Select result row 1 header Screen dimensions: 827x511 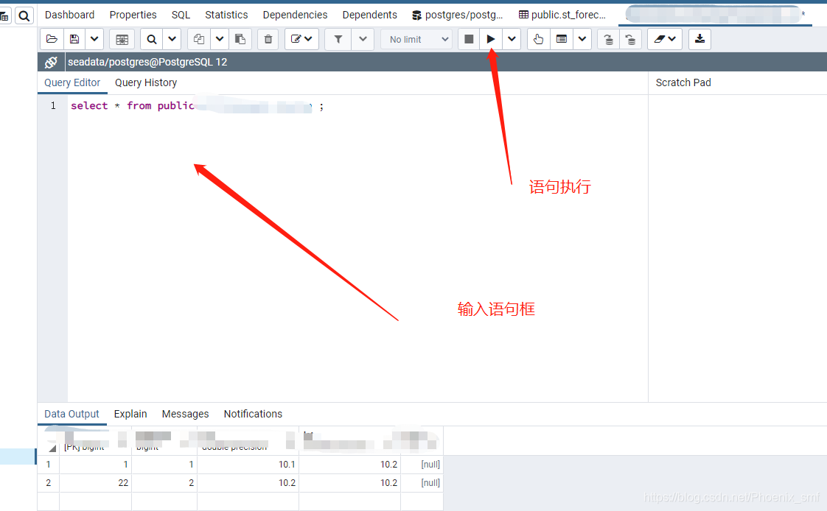49,465
